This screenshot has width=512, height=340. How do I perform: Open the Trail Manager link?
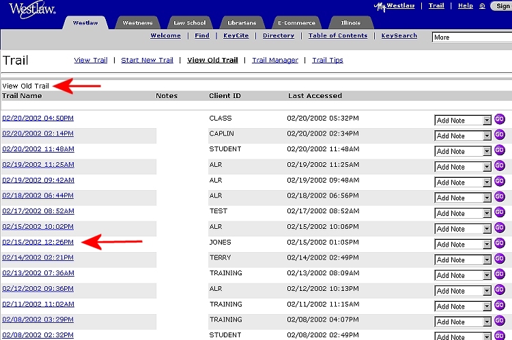point(274,60)
